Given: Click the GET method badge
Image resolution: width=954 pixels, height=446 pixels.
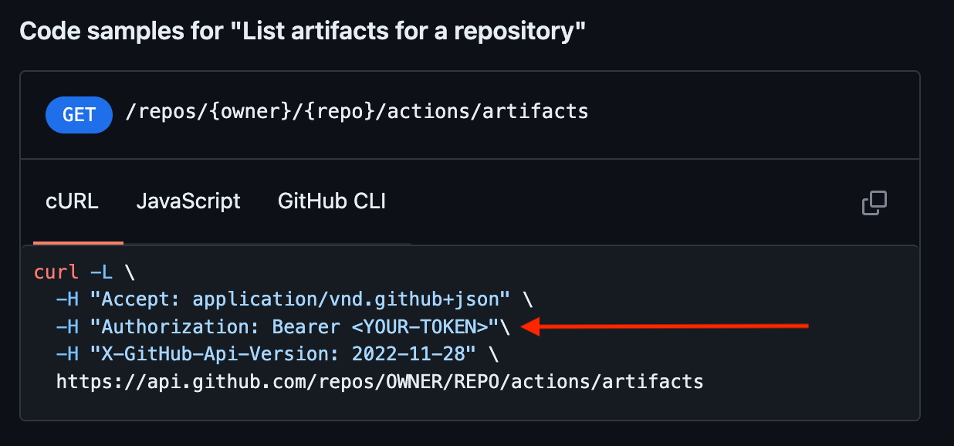Looking at the screenshot, I should pos(79,114).
